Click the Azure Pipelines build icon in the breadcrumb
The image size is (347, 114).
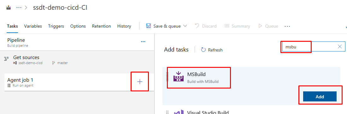coord(9,8)
